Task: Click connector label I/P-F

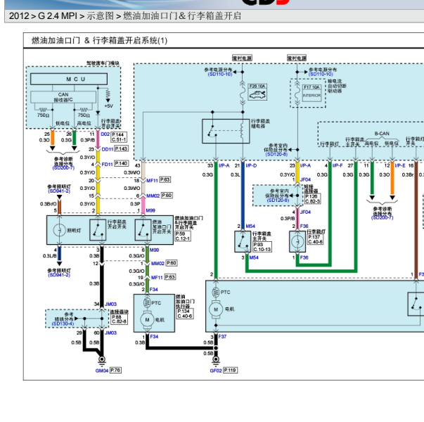Action: [338, 165]
